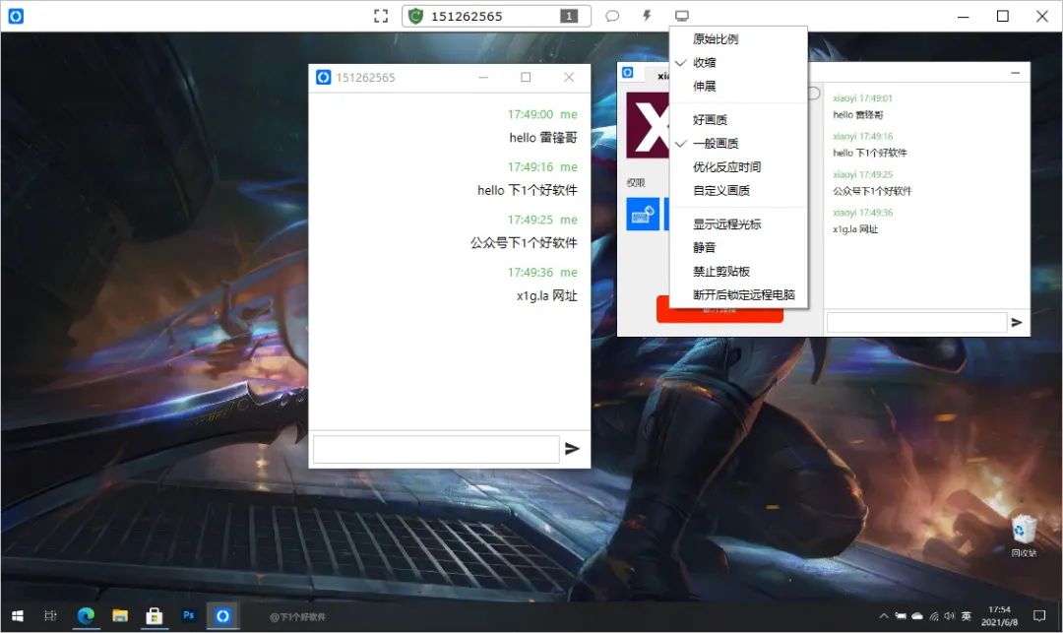
Task: Click the send arrow in the xiaoyi connection window
Action: (1016, 323)
